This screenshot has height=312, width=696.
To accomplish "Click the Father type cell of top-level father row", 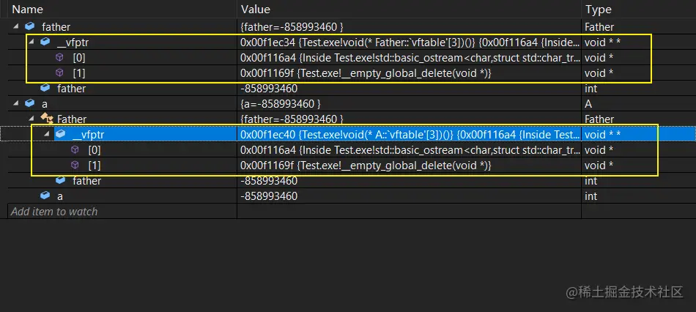I will pos(599,27).
